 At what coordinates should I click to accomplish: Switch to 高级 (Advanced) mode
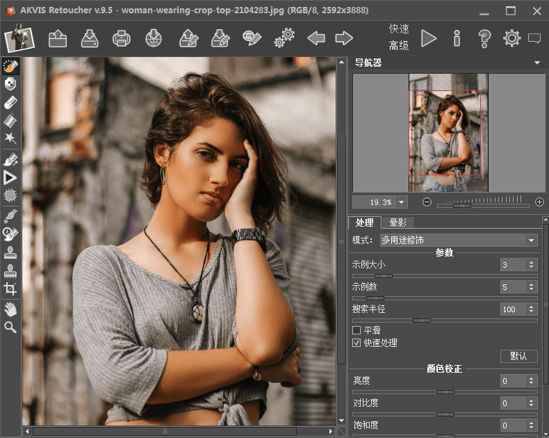coord(399,46)
